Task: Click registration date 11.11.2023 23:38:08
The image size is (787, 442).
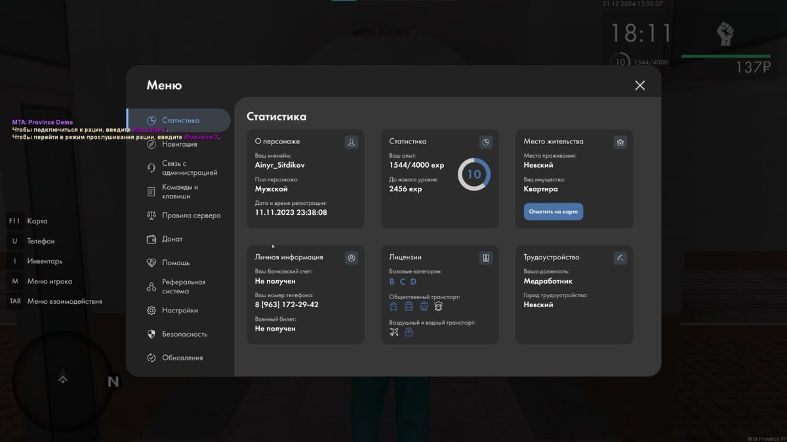Action: click(x=291, y=212)
